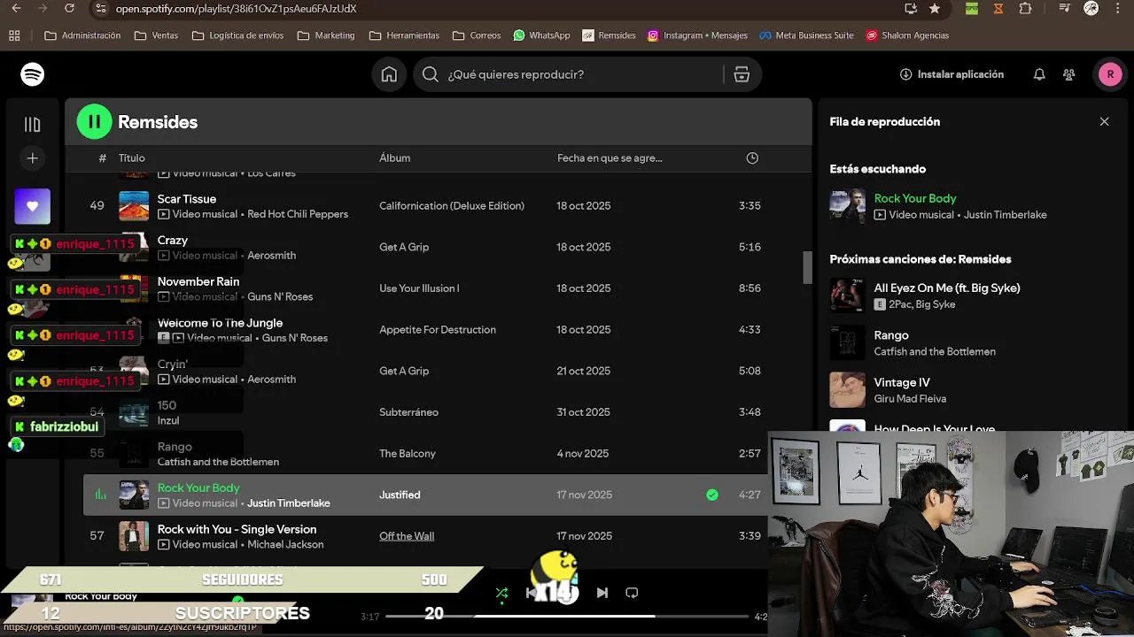Screen dimensions: 1134x637
Task: Open the Get A Grip album for Crazy
Action: [404, 247]
